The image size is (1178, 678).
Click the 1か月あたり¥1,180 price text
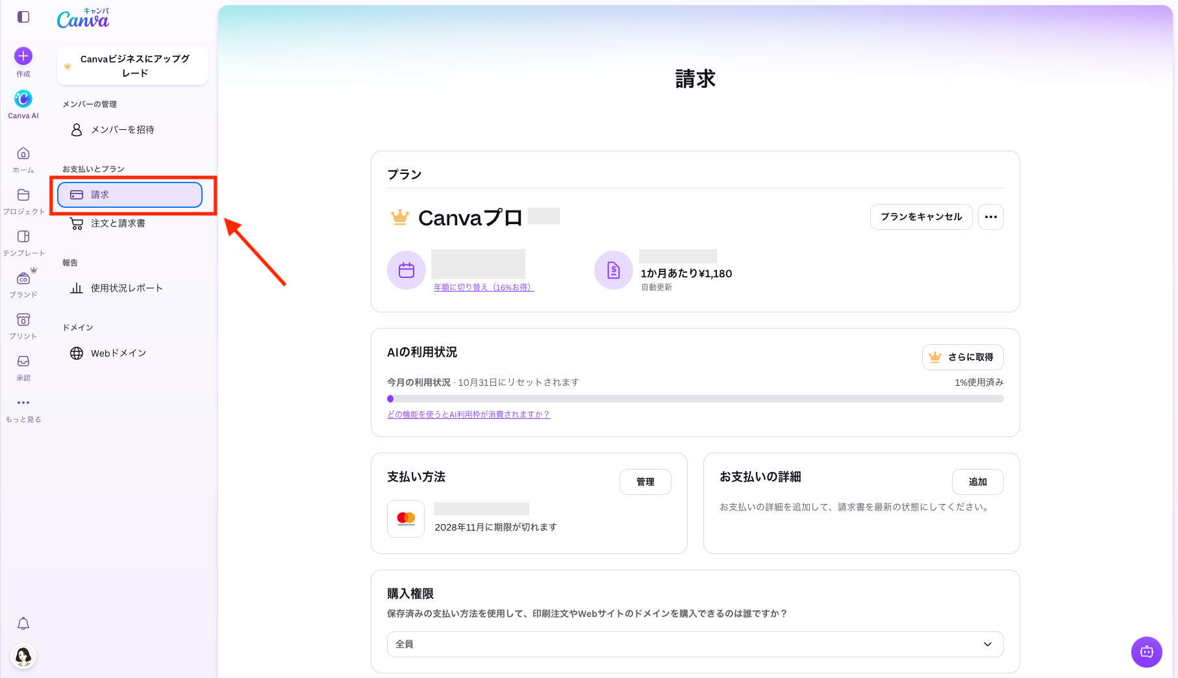tap(686, 273)
